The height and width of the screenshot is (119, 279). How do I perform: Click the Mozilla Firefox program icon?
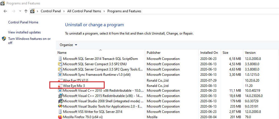point(60,117)
